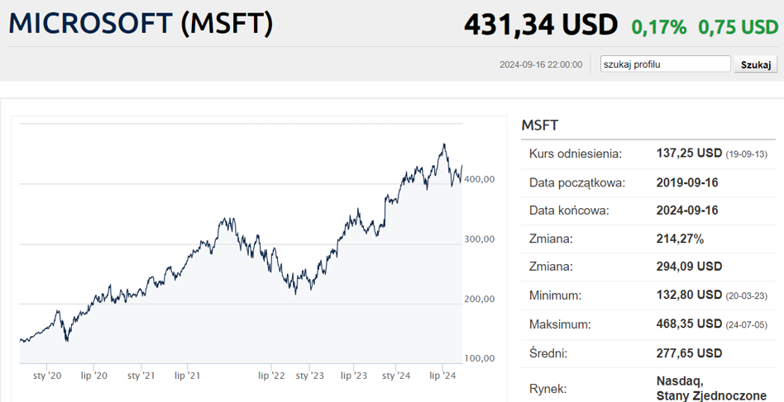This screenshot has width=784, height=402.
Task: Click the 214,27% percentage change value
Action: pos(680,239)
